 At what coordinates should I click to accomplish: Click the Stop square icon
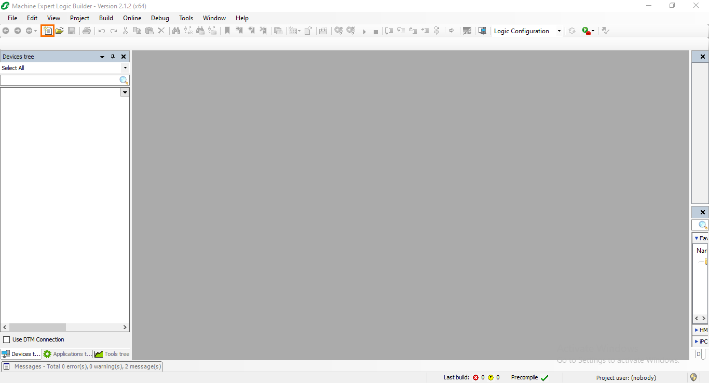pyautogui.click(x=376, y=32)
